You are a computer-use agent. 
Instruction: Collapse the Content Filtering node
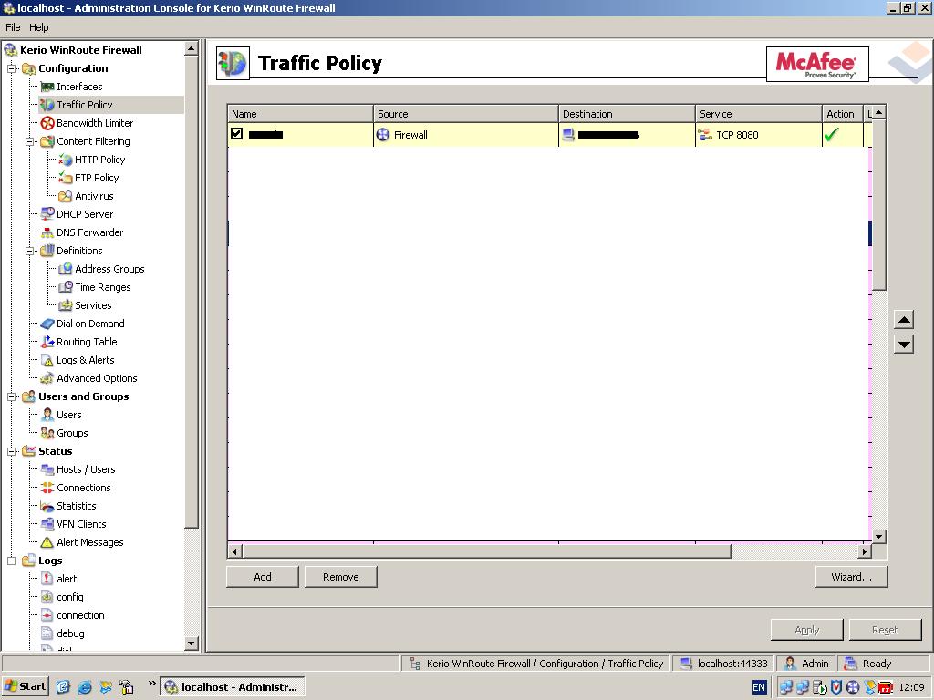29,141
